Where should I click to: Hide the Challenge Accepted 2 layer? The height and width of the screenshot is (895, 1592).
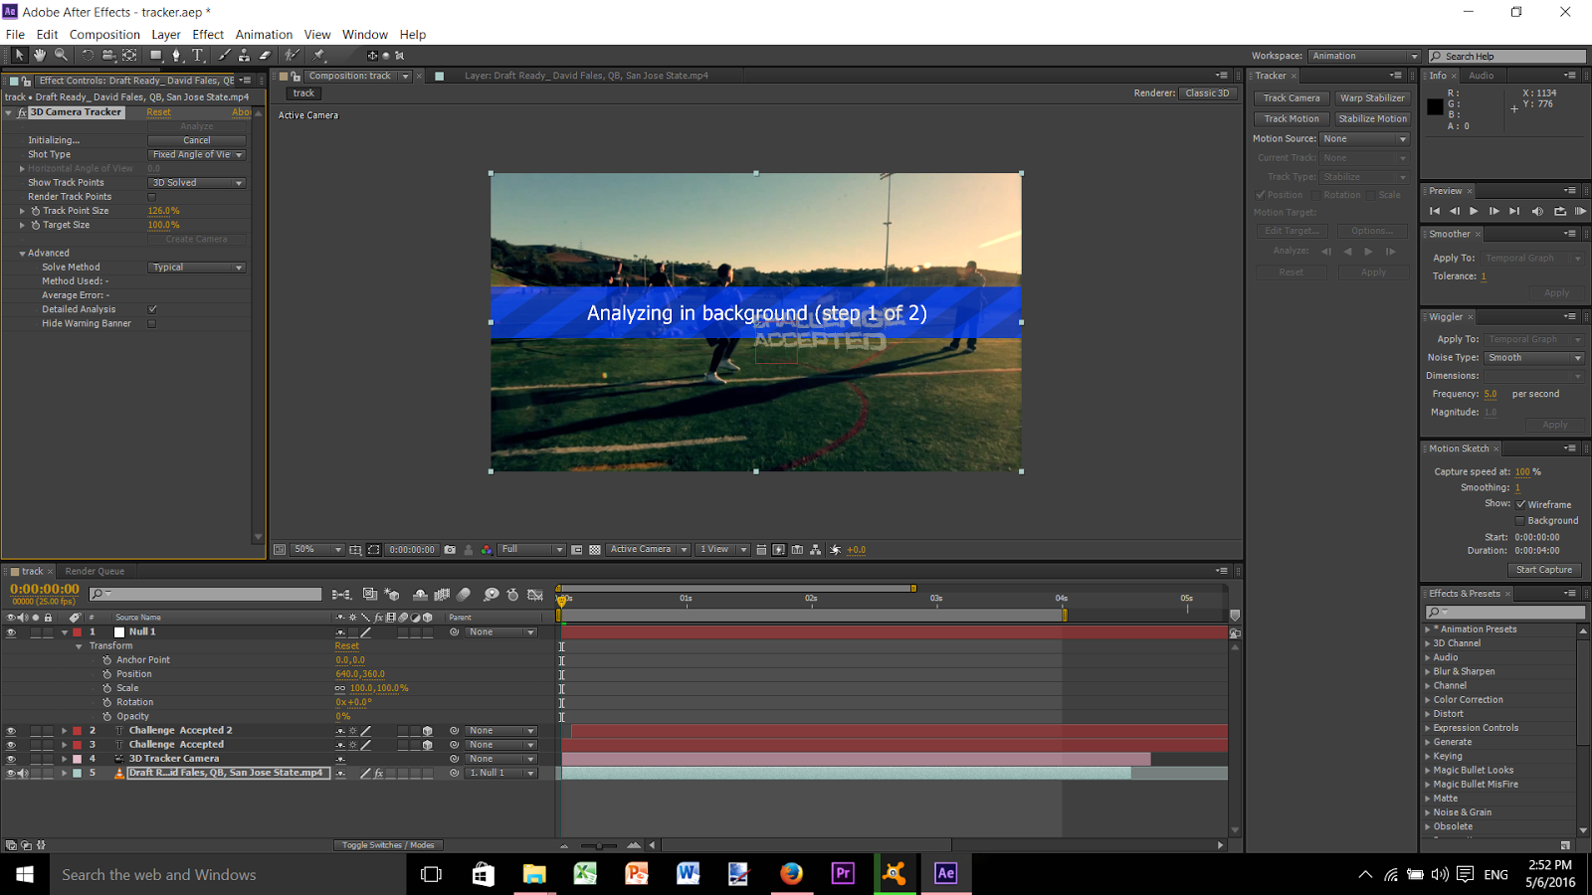coord(11,731)
